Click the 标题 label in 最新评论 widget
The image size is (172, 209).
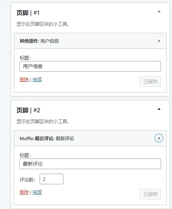point(25,155)
